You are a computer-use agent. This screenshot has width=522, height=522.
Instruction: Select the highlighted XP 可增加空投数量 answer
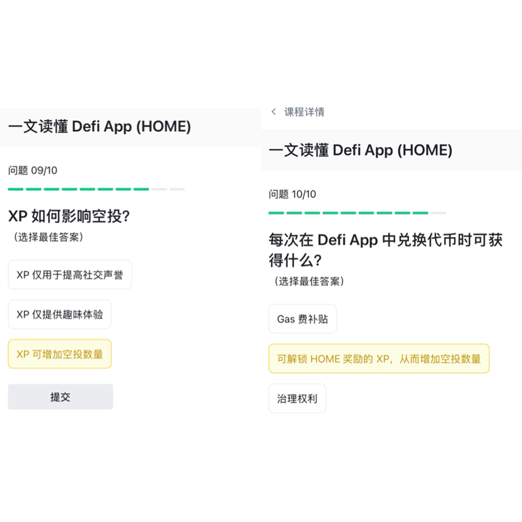click(x=59, y=354)
